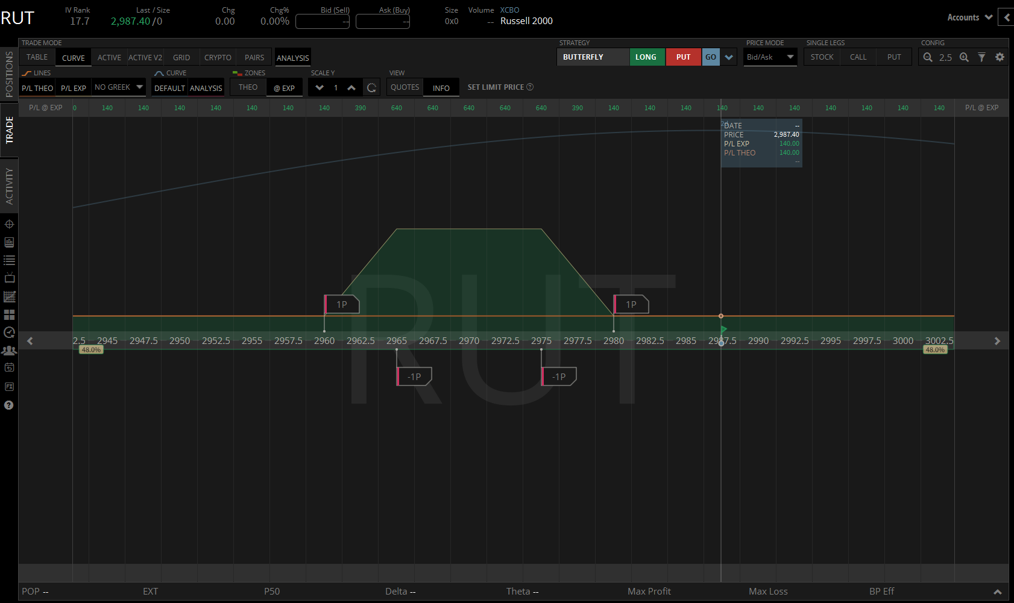Open the TV video feed sidebar icon
The image size is (1014, 603).
click(9, 278)
